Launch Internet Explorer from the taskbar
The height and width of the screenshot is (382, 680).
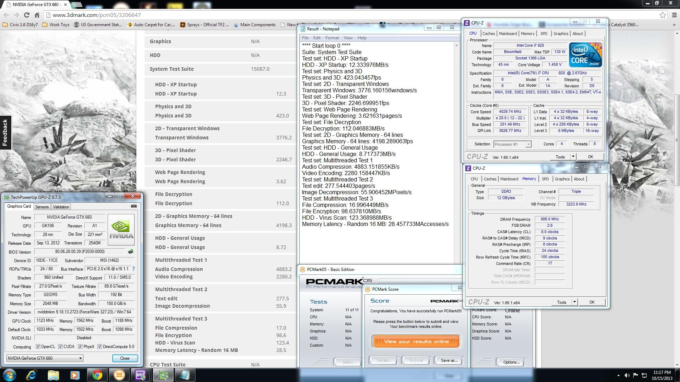[32, 375]
